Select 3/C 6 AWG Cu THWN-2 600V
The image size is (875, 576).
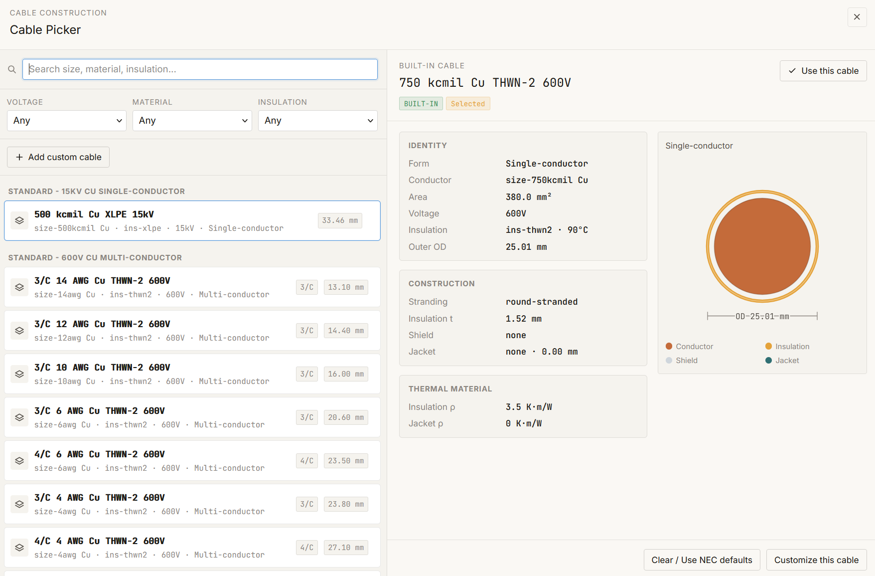point(192,417)
